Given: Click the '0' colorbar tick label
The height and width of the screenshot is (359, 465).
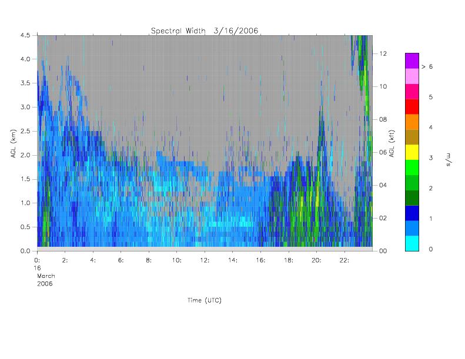Looking at the screenshot, I should [430, 249].
